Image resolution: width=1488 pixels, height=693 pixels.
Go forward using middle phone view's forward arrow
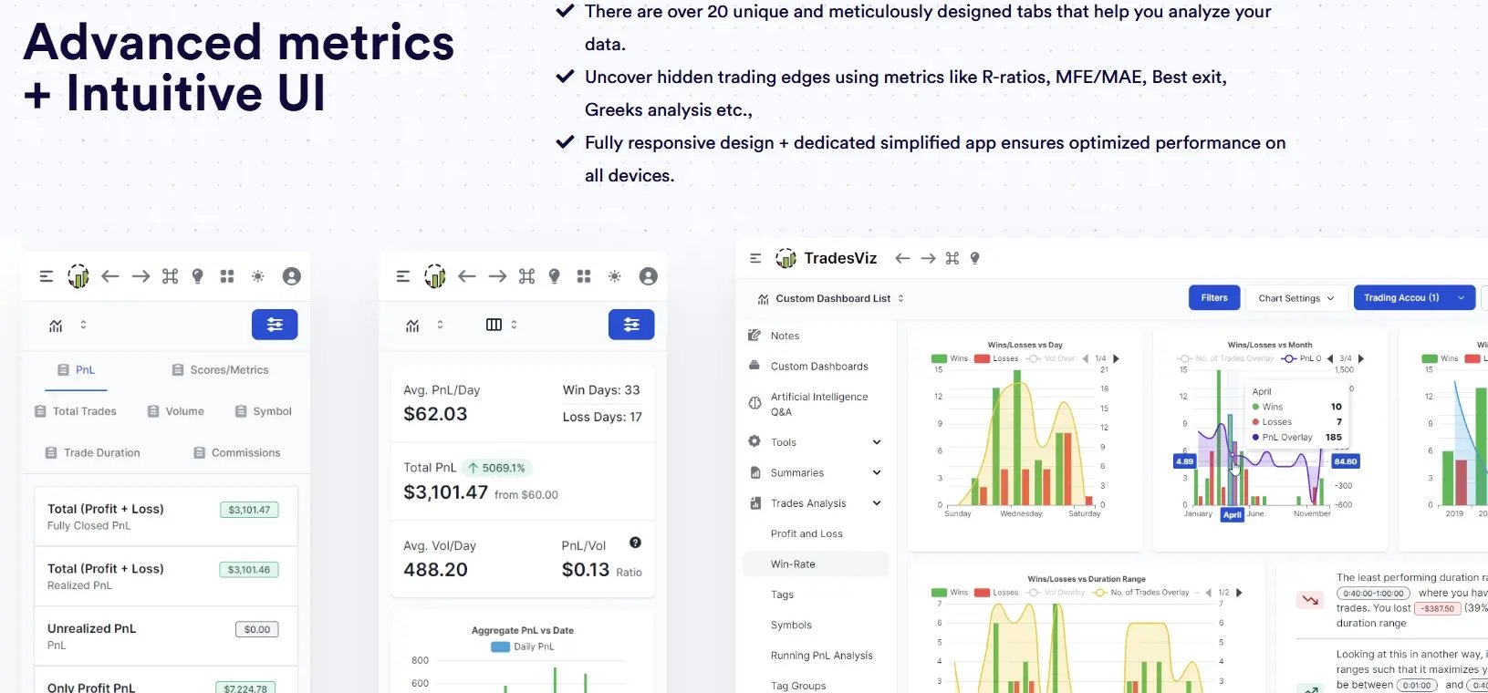tap(497, 276)
